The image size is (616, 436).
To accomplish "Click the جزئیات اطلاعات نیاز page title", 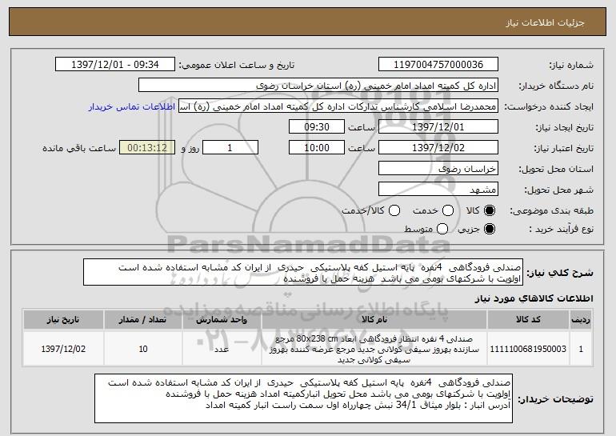I will click(x=545, y=22).
